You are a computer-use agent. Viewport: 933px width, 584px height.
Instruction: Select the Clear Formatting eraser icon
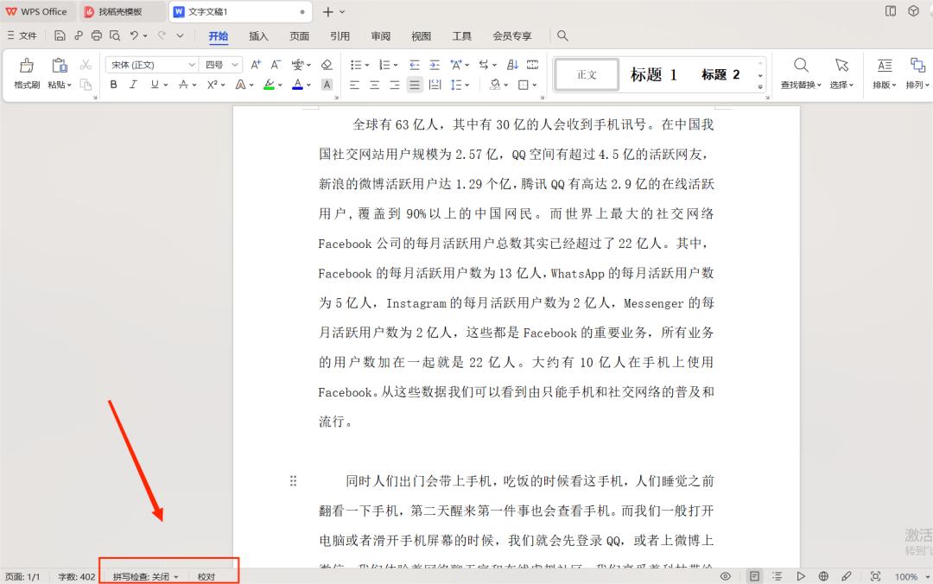tap(327, 64)
